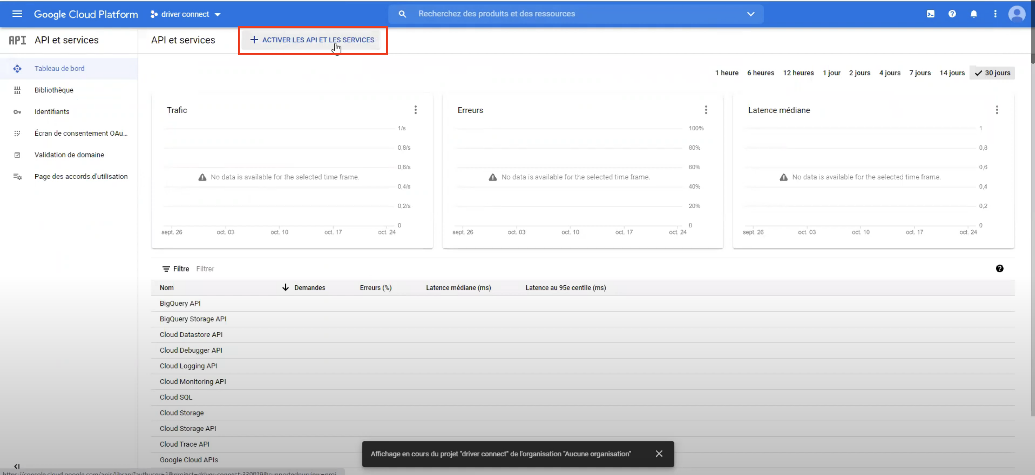Select the 12 heures time range
The height and width of the screenshot is (475, 1035).
tap(798, 73)
